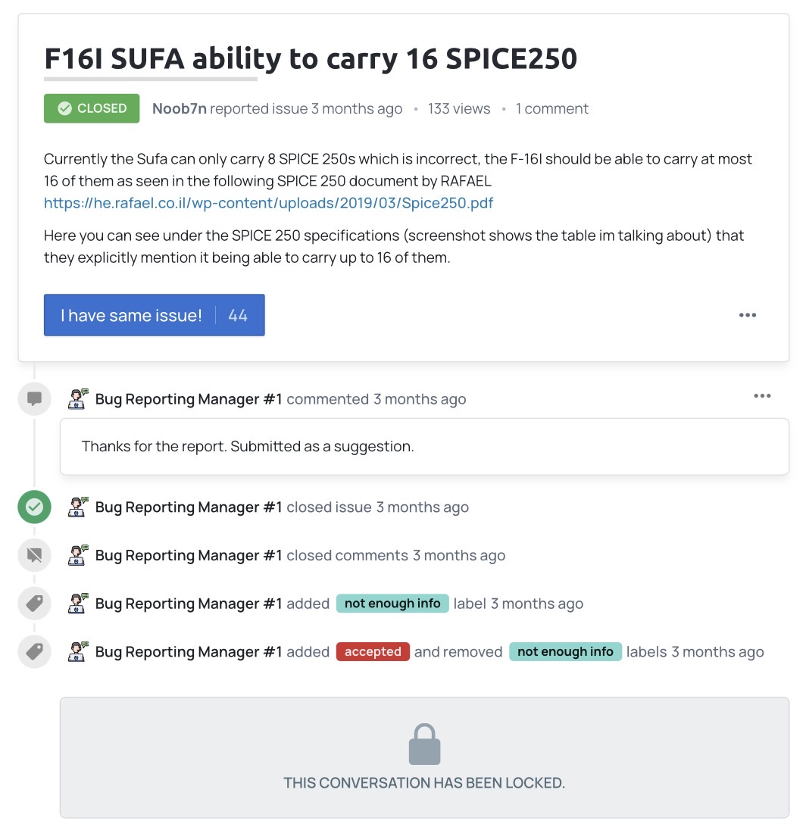The height and width of the screenshot is (830, 806).
Task: Click Bug Reporting Manager #1 on the comment
Action: tap(189, 399)
